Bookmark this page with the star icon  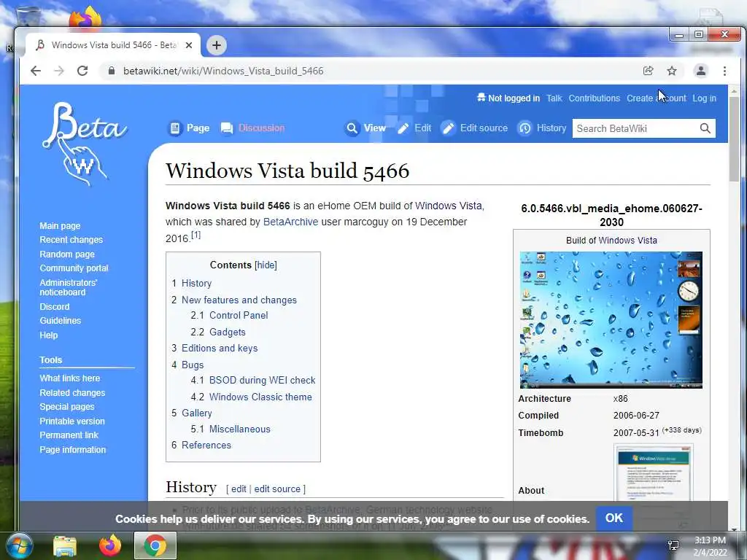(672, 71)
